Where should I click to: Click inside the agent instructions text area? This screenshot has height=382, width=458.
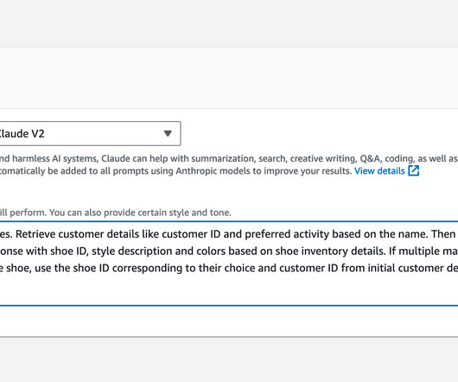click(229, 264)
